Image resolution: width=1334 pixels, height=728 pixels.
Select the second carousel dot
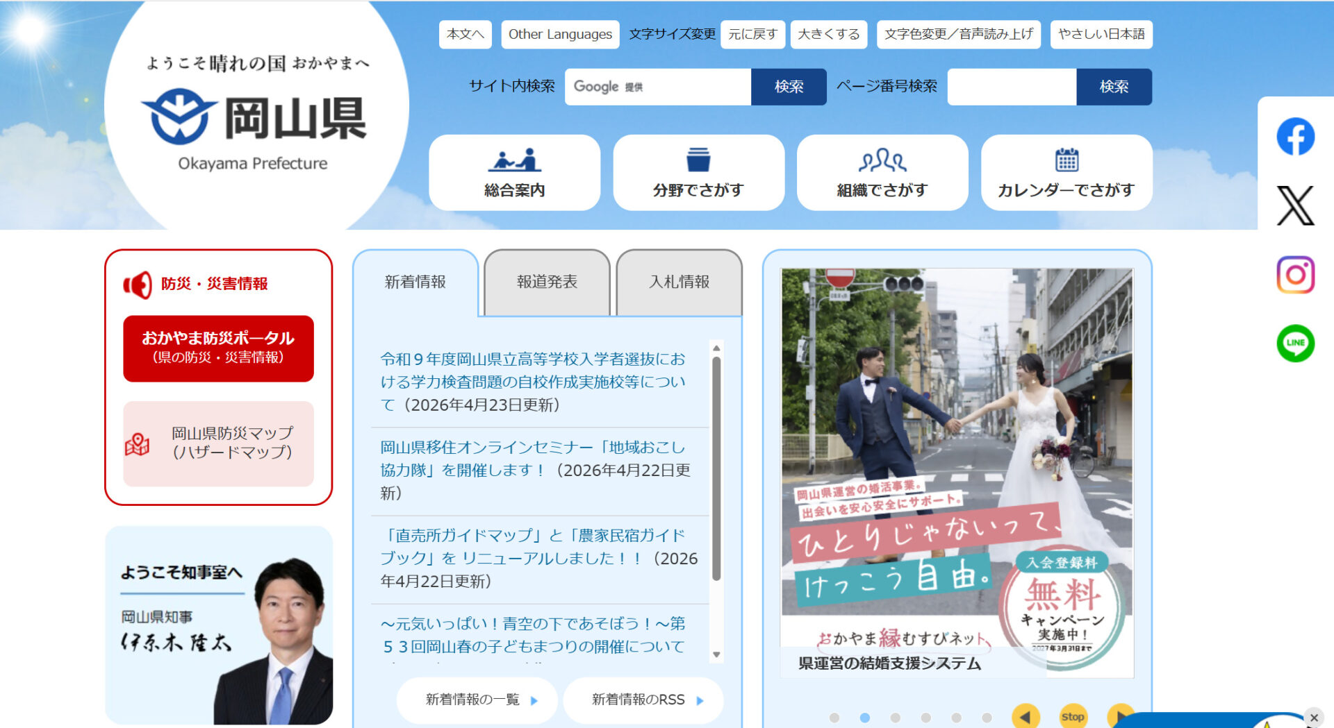point(865,718)
